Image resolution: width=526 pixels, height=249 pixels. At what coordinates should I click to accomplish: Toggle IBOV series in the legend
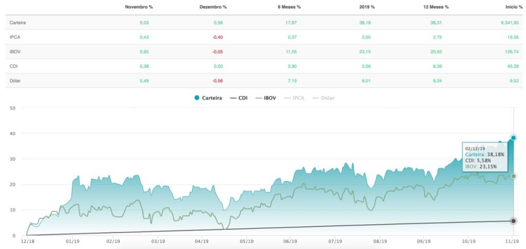point(270,98)
